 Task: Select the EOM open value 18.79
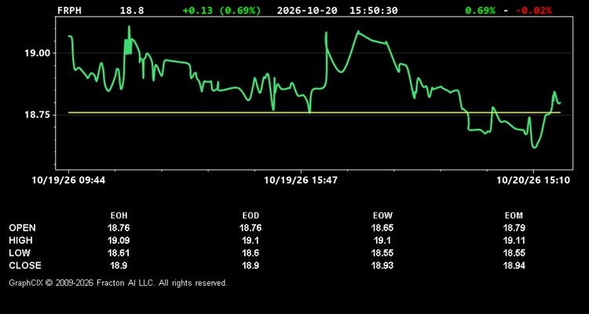coord(514,228)
